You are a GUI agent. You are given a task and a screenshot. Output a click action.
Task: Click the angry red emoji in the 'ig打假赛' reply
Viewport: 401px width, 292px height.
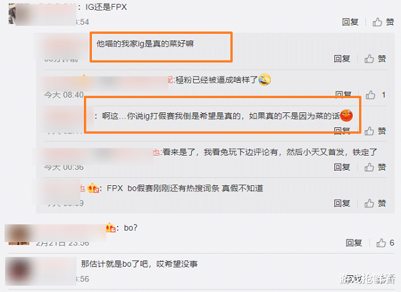(346, 115)
